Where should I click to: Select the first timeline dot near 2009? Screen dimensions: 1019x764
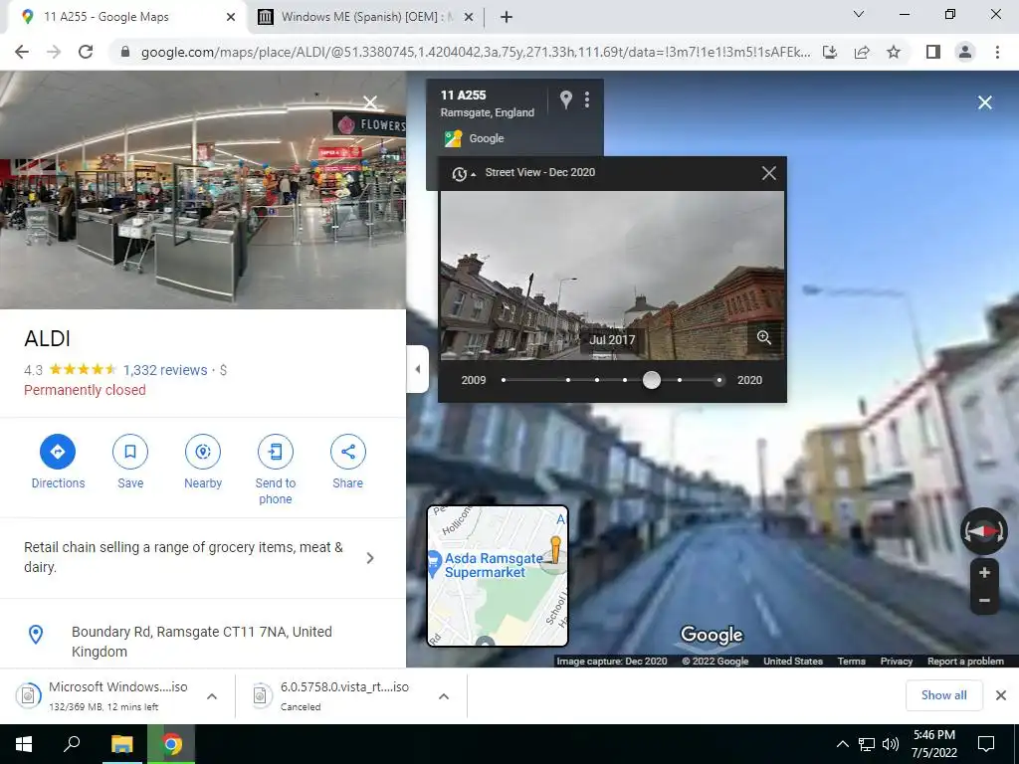point(504,380)
